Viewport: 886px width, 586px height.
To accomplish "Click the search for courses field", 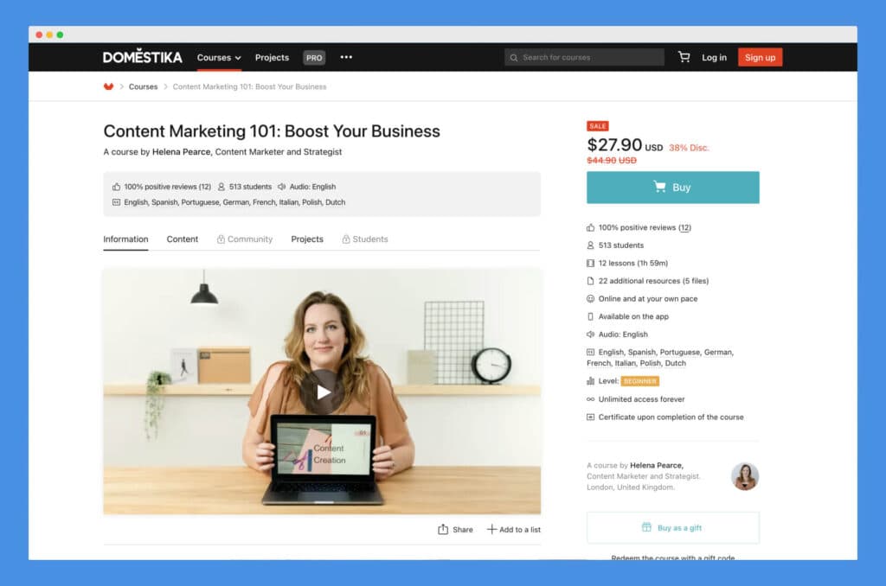I will pos(584,57).
